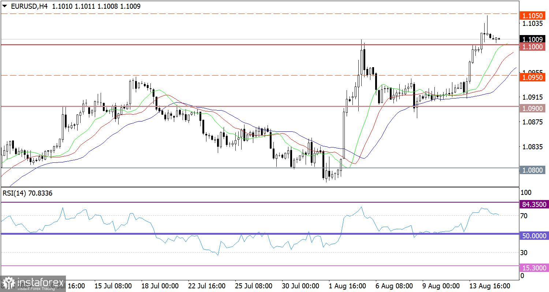Click the RSI 30 scale value

pos(524,253)
